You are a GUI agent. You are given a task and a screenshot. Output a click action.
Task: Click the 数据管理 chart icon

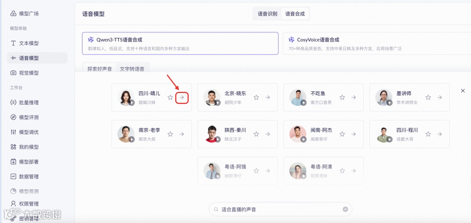(x=13, y=176)
